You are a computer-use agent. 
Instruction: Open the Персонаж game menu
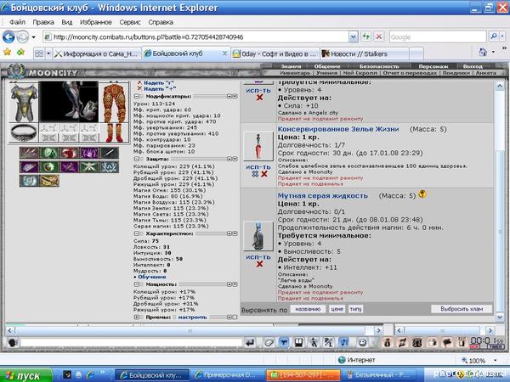[433, 66]
